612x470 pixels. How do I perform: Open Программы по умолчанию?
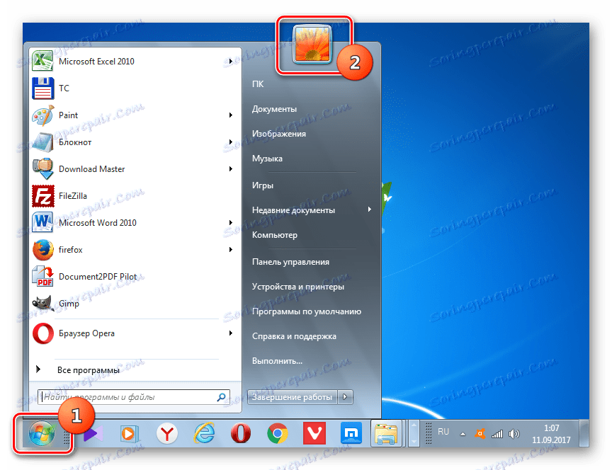tap(307, 311)
